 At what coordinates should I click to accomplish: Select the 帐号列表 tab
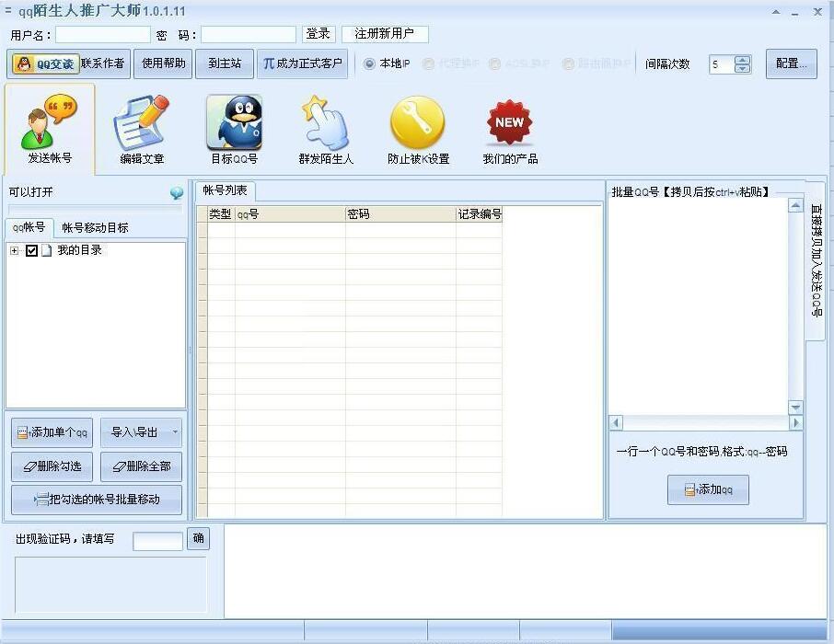click(225, 190)
